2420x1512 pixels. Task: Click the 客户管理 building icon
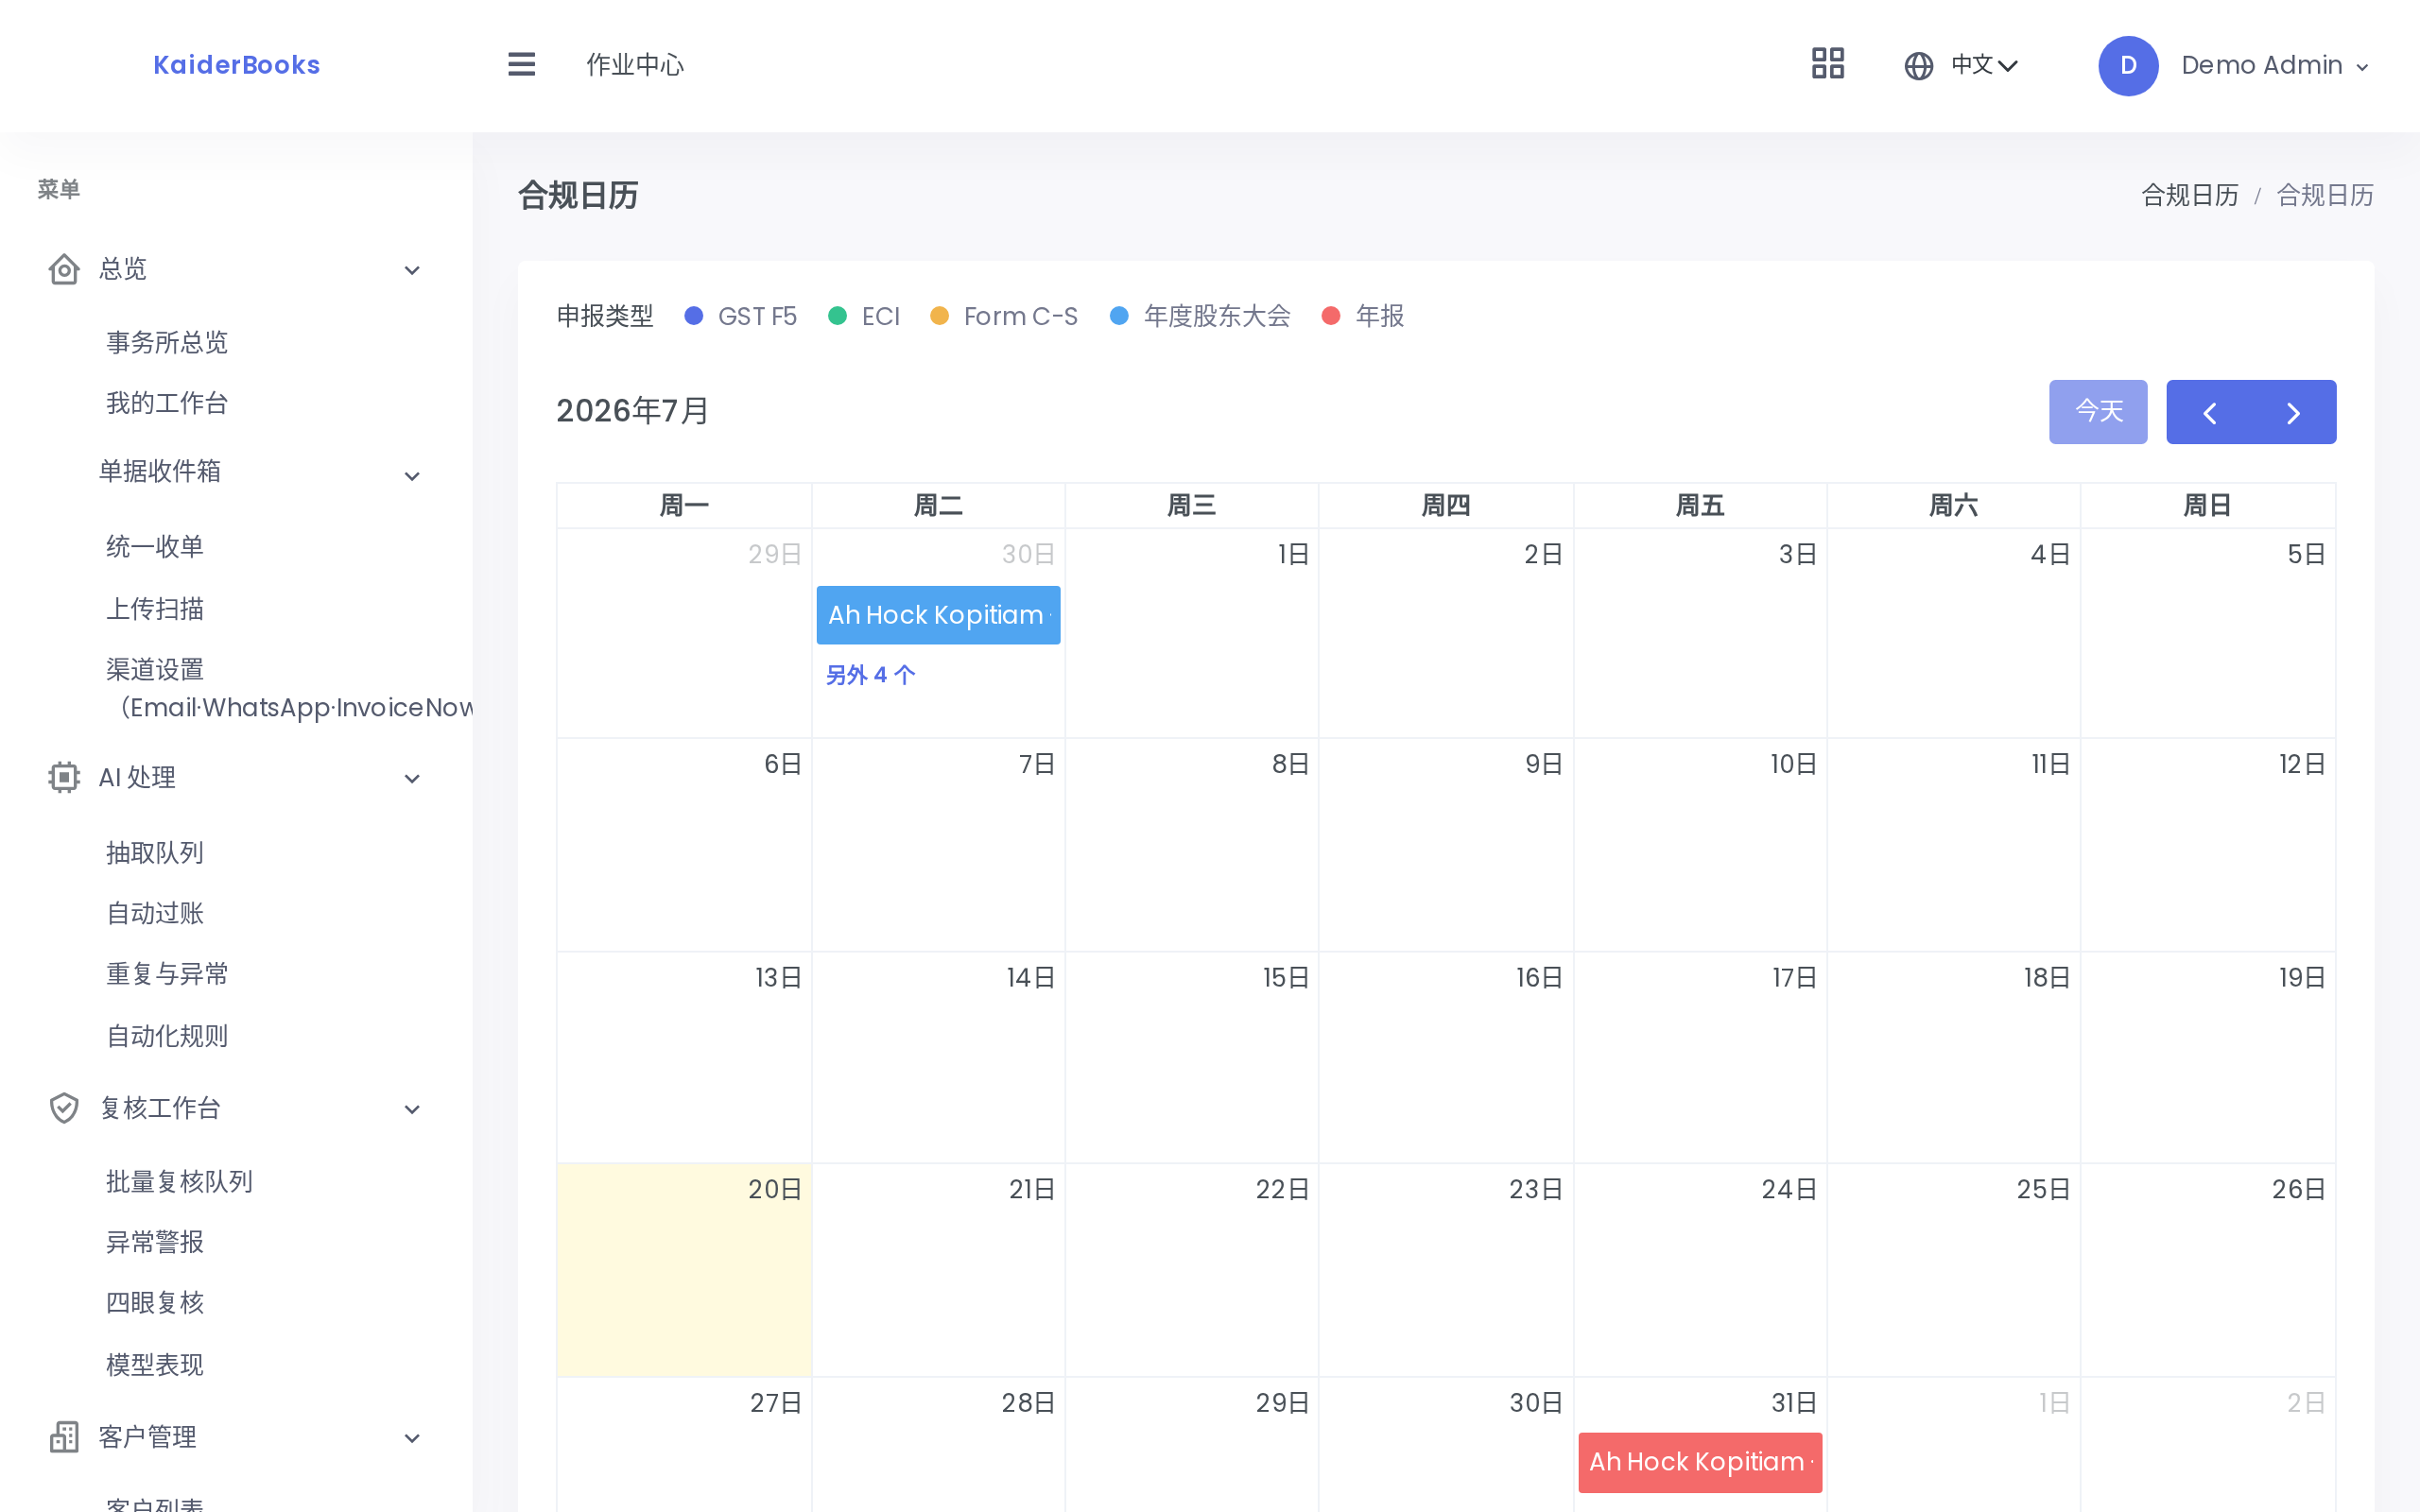pyautogui.click(x=64, y=1437)
